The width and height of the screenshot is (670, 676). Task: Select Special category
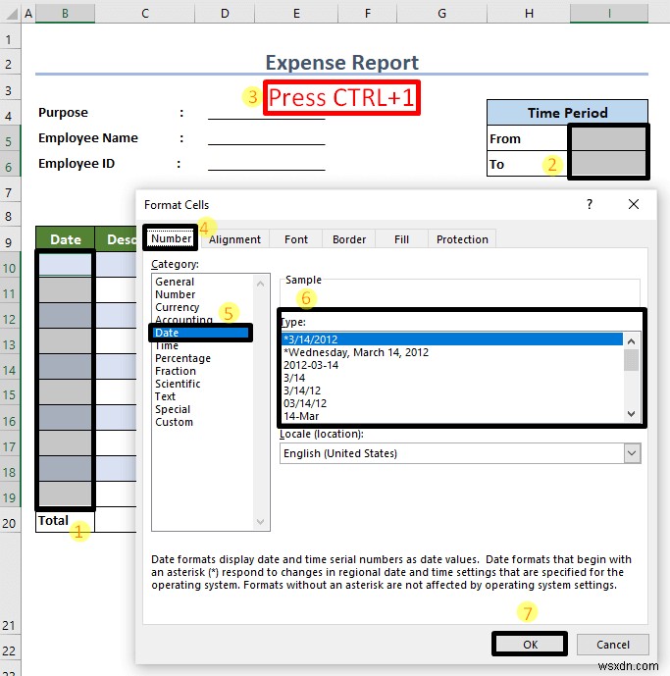pyautogui.click(x=173, y=409)
